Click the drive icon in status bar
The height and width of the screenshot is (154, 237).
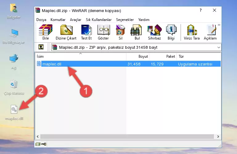click(x=38, y=144)
